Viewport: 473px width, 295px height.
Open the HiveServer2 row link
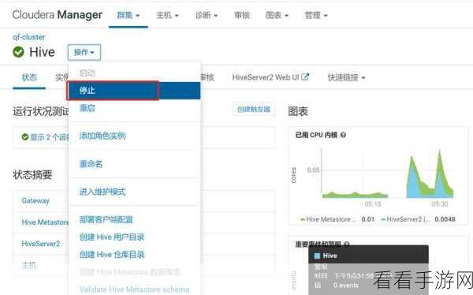[x=41, y=244]
